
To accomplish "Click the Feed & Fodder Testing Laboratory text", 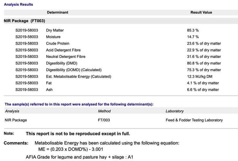I will click(194, 120).
